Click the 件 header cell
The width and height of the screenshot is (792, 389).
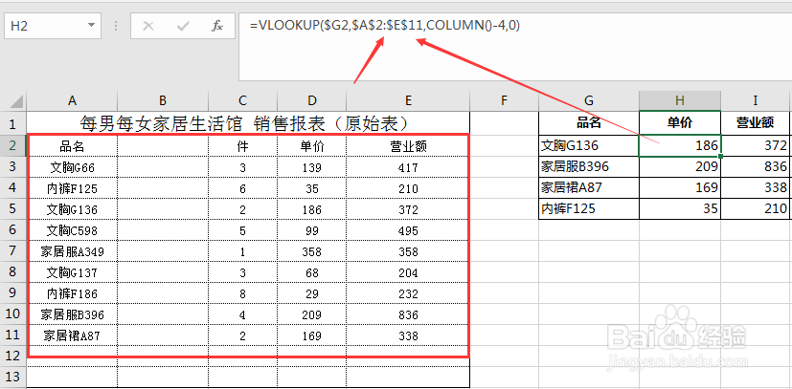pos(242,146)
